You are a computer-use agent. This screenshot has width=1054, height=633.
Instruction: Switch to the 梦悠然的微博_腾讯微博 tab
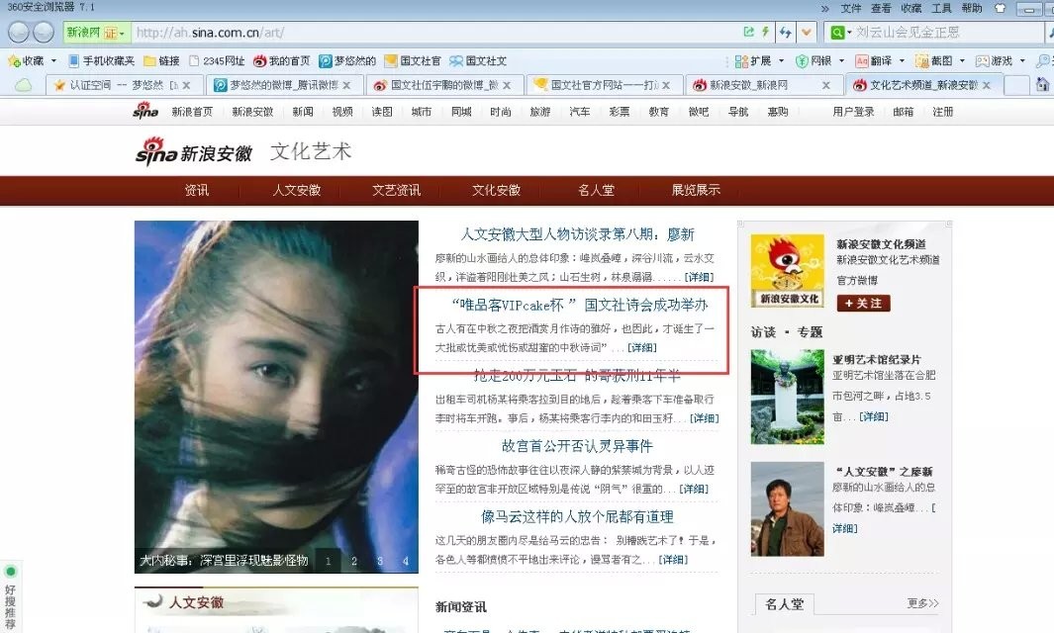tap(282, 85)
